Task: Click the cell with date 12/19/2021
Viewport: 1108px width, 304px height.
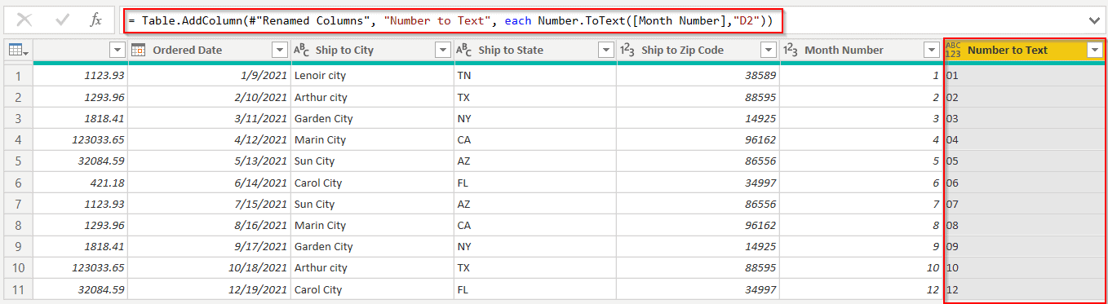Action: (209, 289)
